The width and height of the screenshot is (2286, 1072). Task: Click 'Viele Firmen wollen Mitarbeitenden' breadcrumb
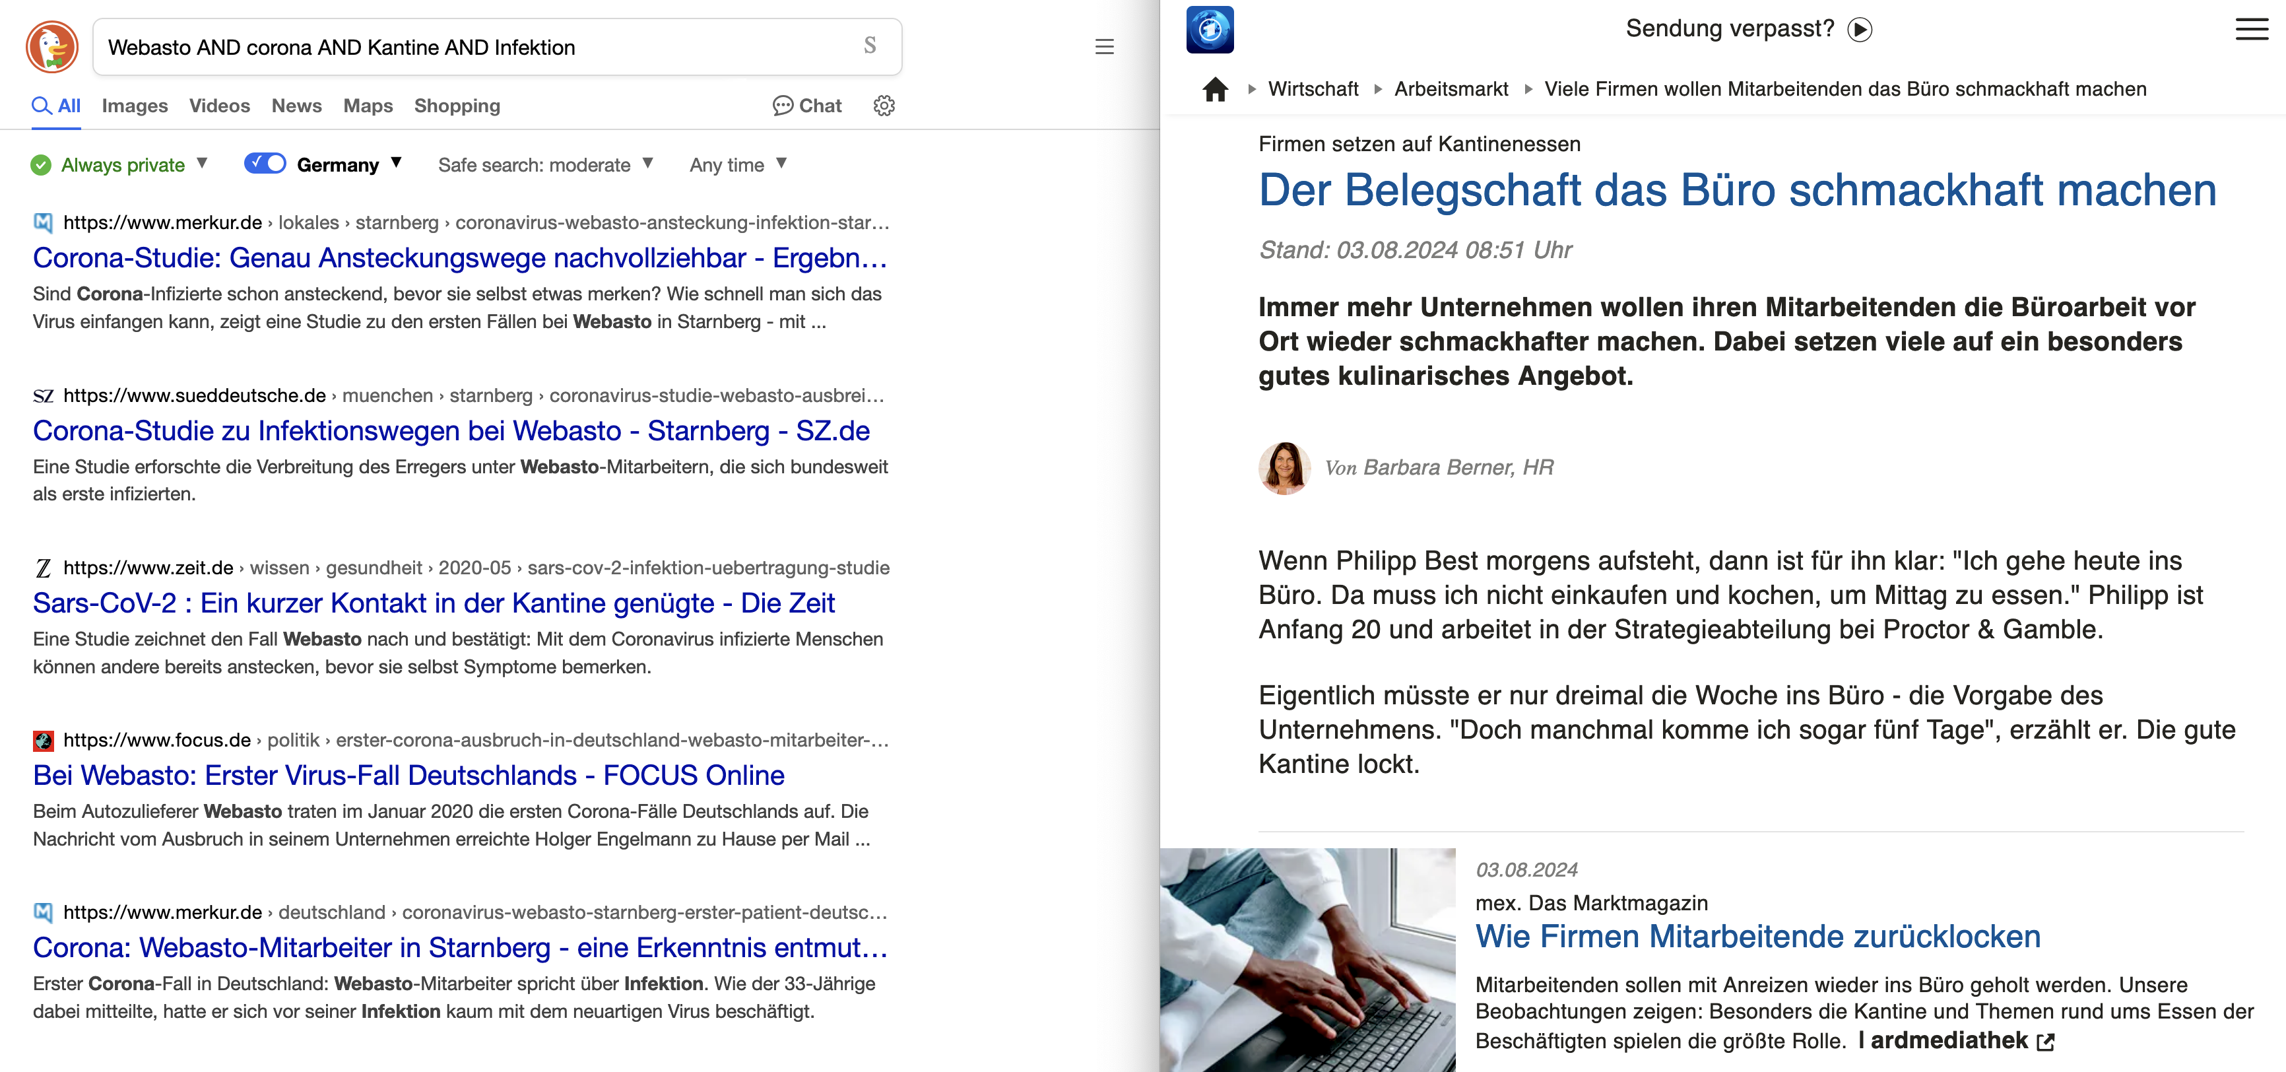click(1845, 88)
